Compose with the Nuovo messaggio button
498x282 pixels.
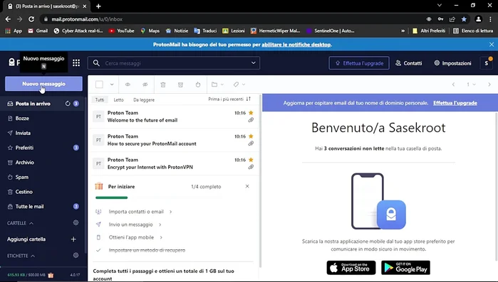click(44, 84)
